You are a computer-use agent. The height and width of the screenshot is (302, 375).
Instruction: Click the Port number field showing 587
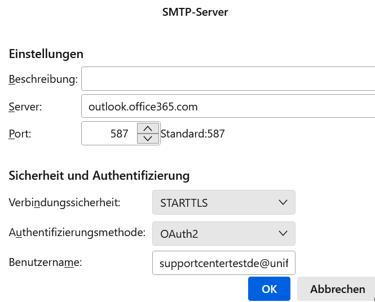click(110, 134)
